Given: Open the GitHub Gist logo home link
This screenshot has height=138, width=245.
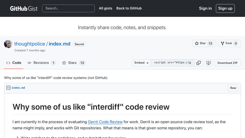Looking at the screenshot, I should 24,8.
